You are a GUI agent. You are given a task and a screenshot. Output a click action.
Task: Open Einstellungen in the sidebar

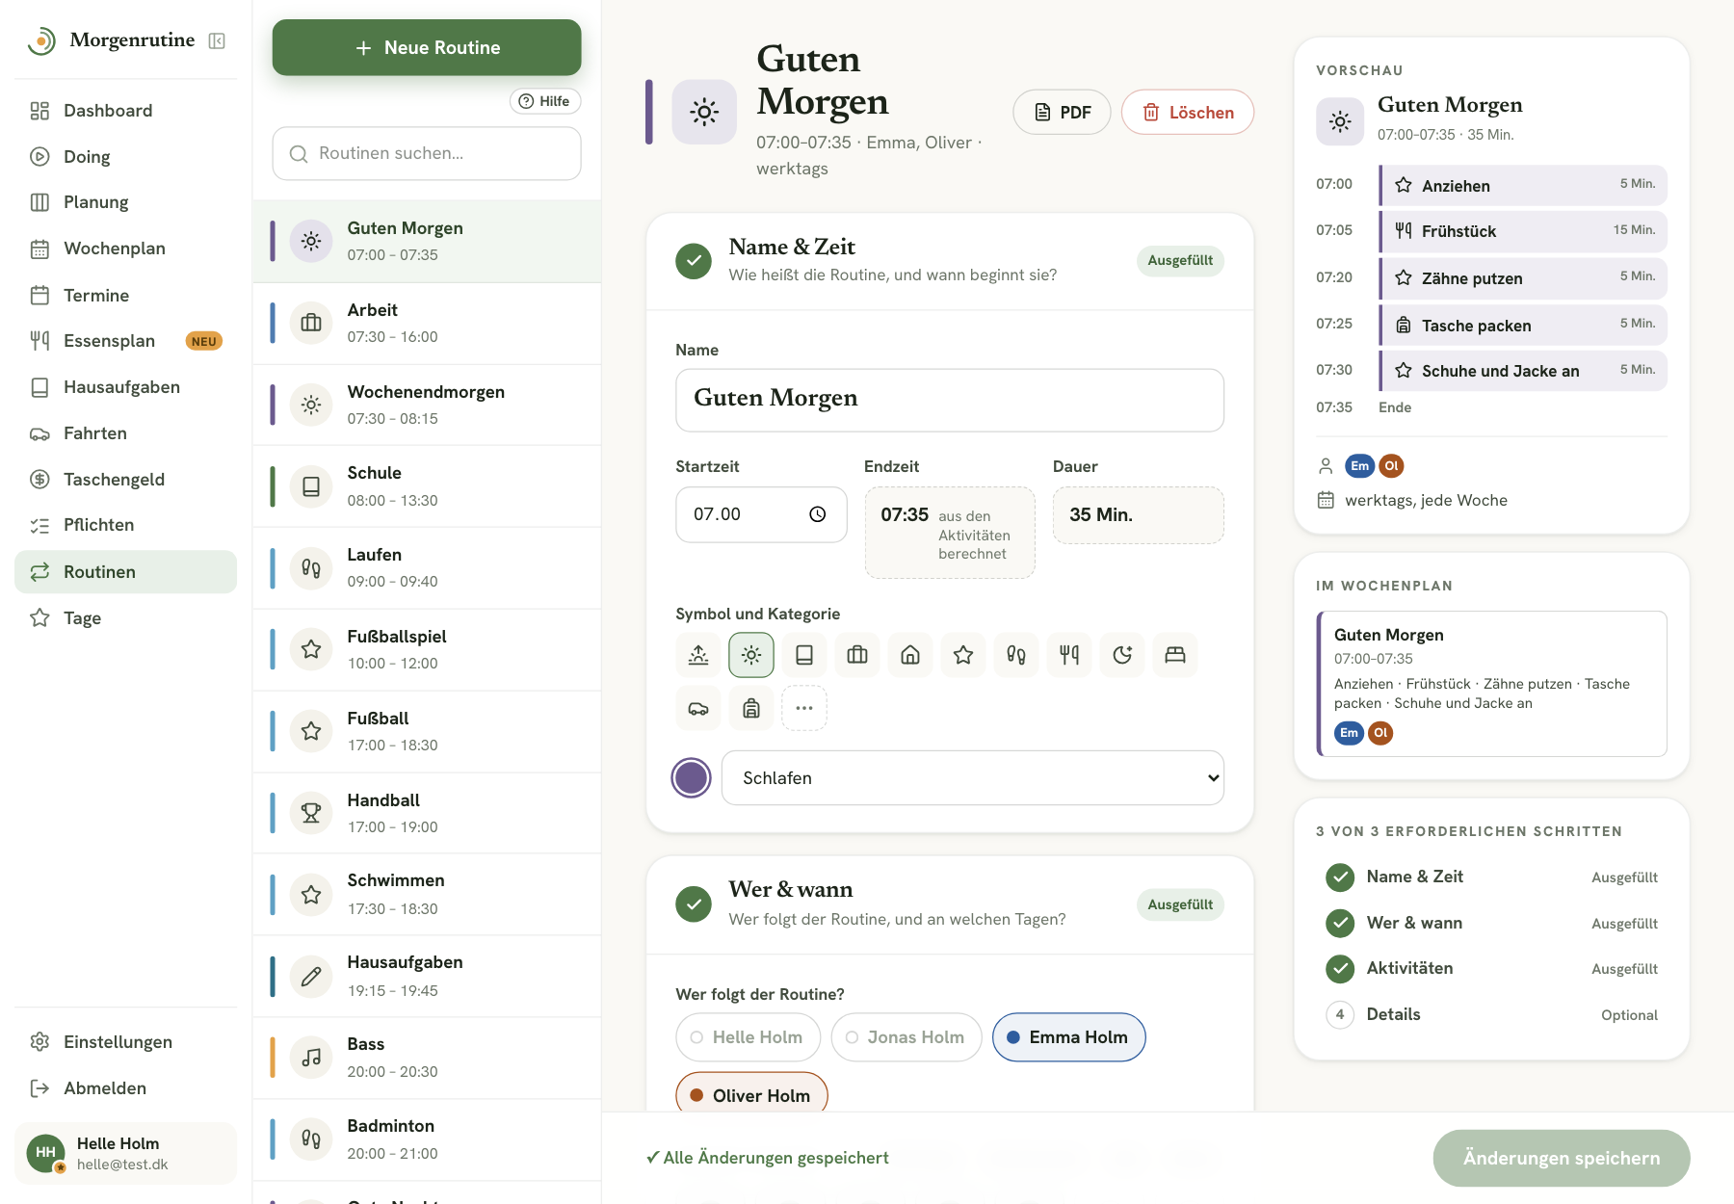(x=125, y=1042)
